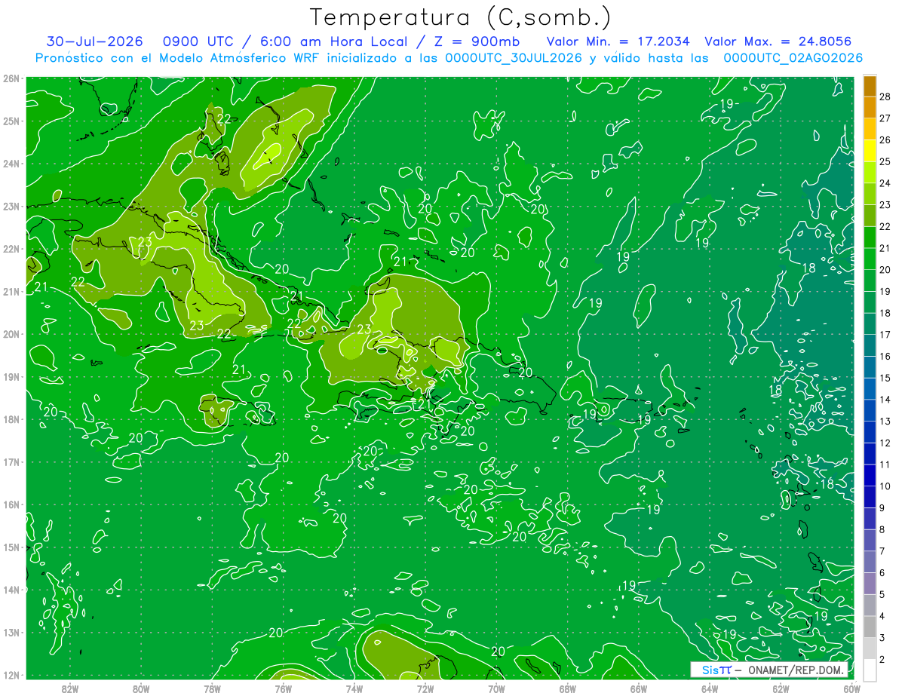905x699 pixels.
Task: Click the 14N latitude axis label
Action: click(11, 590)
